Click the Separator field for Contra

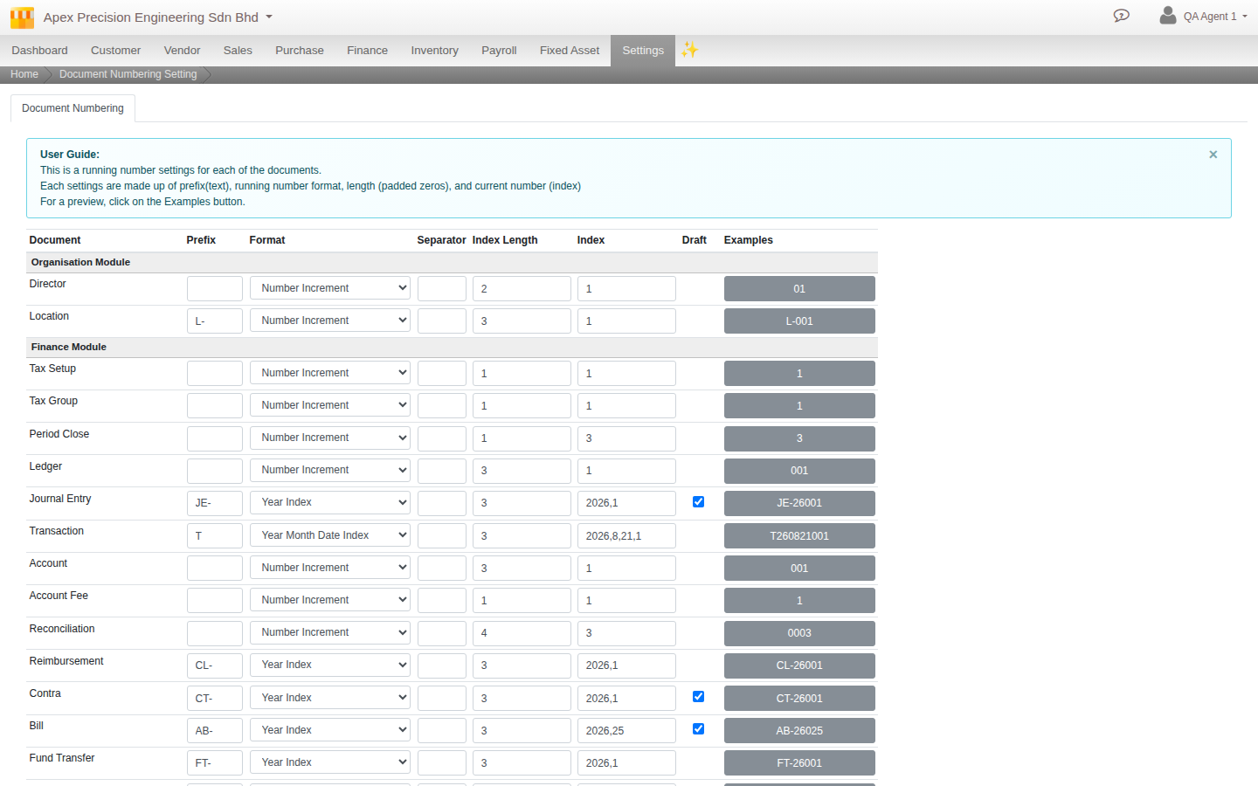pos(442,698)
